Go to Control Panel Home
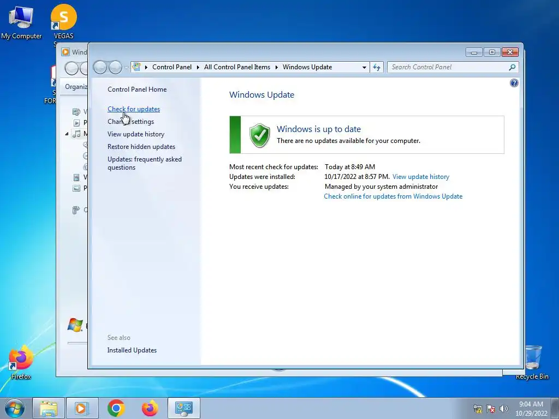This screenshot has height=419, width=559. click(137, 89)
